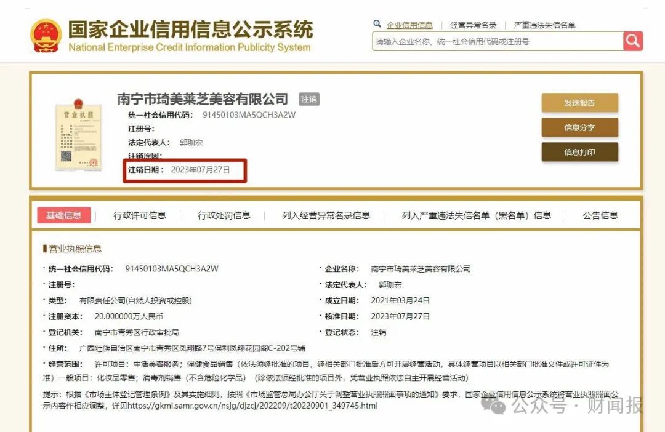Switch to the 行政处罚信息 tab

[x=224, y=215]
